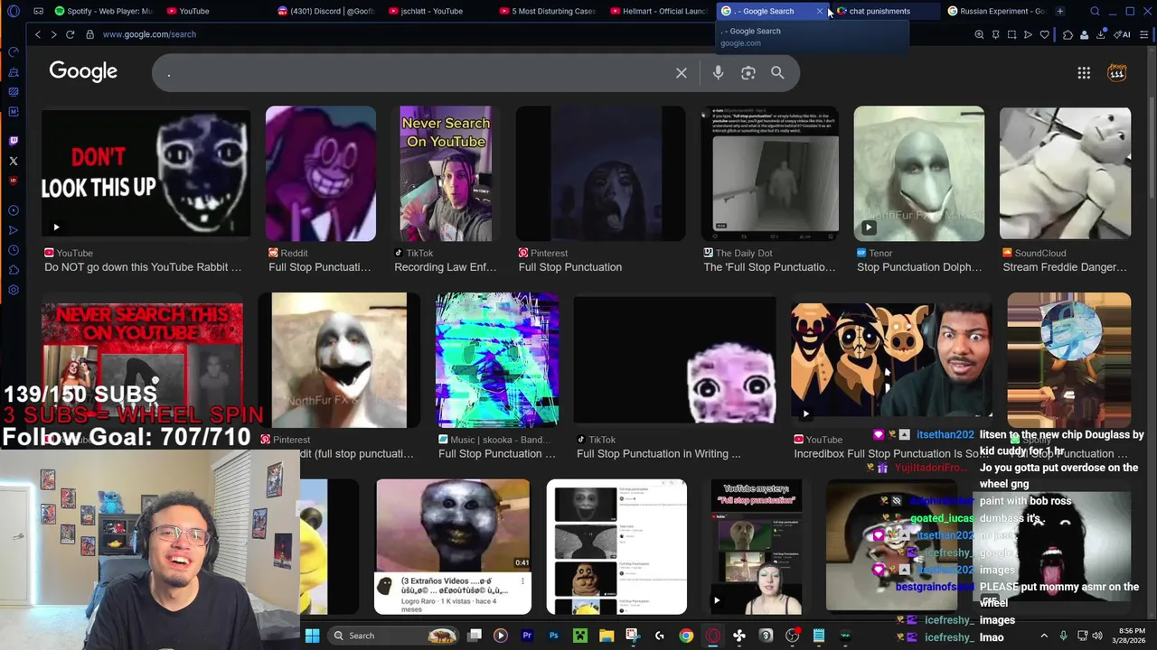Pin the page using toolbar pin icon

(x=995, y=34)
